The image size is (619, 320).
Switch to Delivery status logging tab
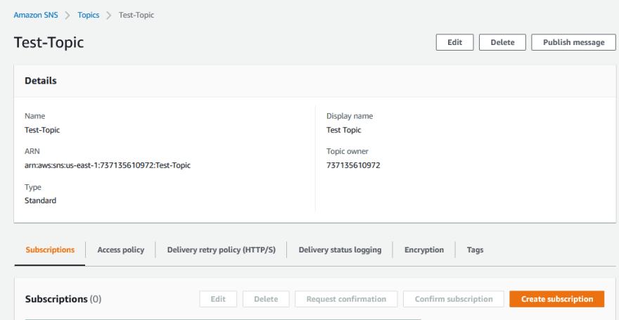340,250
